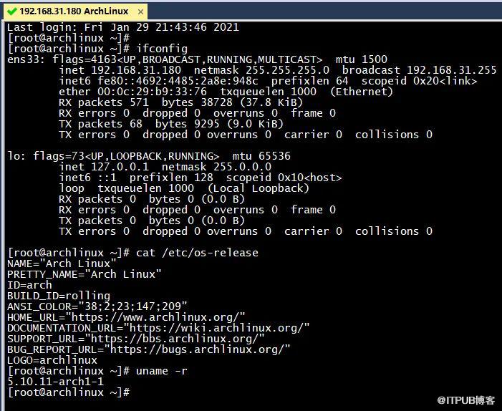Viewport: 502px width, 411px height.
Task: Close the ArchLinux session tab
Action: [140, 12]
